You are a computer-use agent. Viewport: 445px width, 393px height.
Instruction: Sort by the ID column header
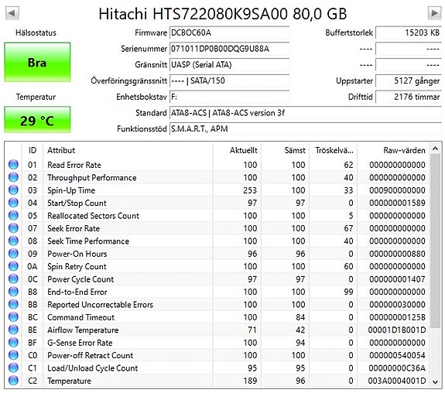click(x=33, y=150)
